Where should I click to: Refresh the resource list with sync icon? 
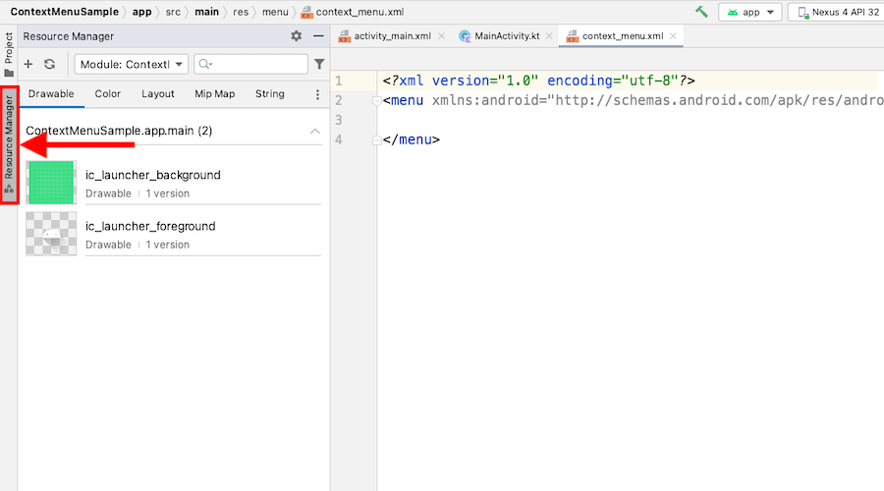tap(50, 64)
